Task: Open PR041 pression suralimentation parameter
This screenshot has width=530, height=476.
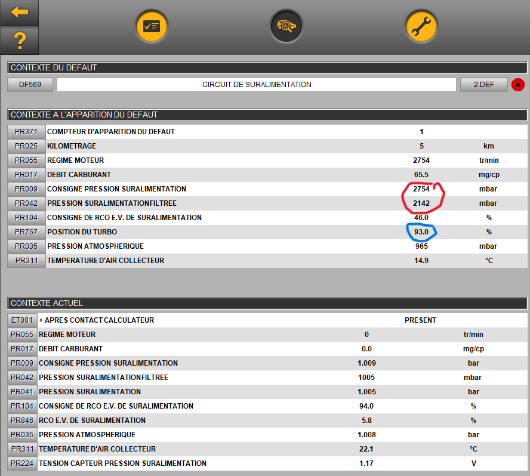Action: (x=23, y=392)
